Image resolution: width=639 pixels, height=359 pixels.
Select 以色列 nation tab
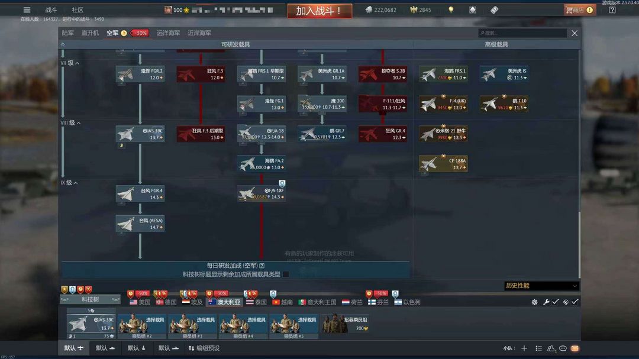[407, 302]
